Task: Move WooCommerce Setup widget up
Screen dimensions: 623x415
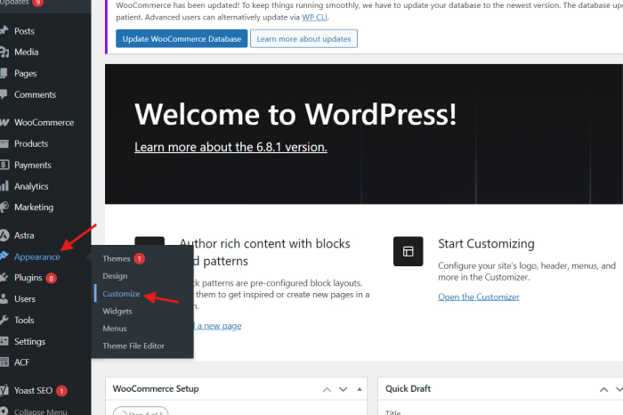Action: point(327,389)
